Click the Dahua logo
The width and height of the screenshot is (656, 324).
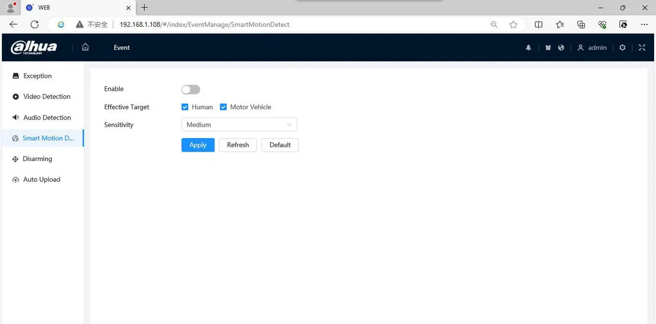coord(34,48)
